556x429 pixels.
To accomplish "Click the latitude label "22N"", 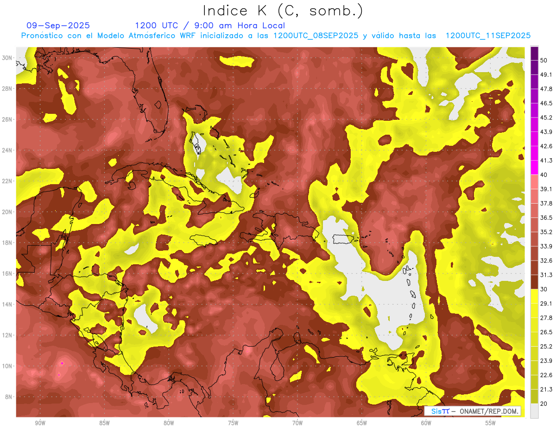I will point(7,181).
